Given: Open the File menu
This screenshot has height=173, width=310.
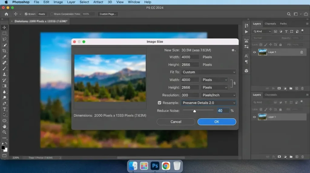Looking at the screenshot, I should (36, 2).
